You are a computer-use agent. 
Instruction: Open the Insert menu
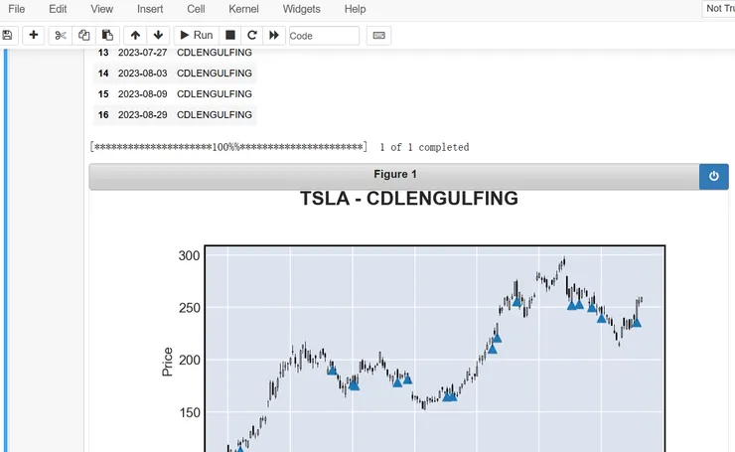(x=150, y=9)
